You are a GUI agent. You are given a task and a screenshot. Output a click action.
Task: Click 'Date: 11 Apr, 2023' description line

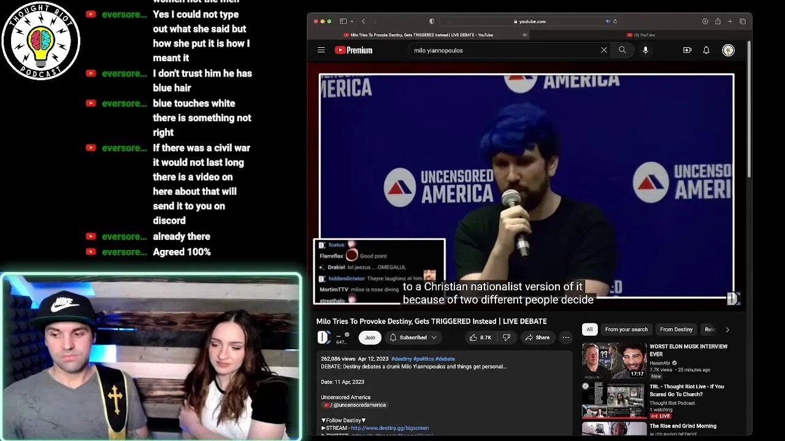pos(342,382)
